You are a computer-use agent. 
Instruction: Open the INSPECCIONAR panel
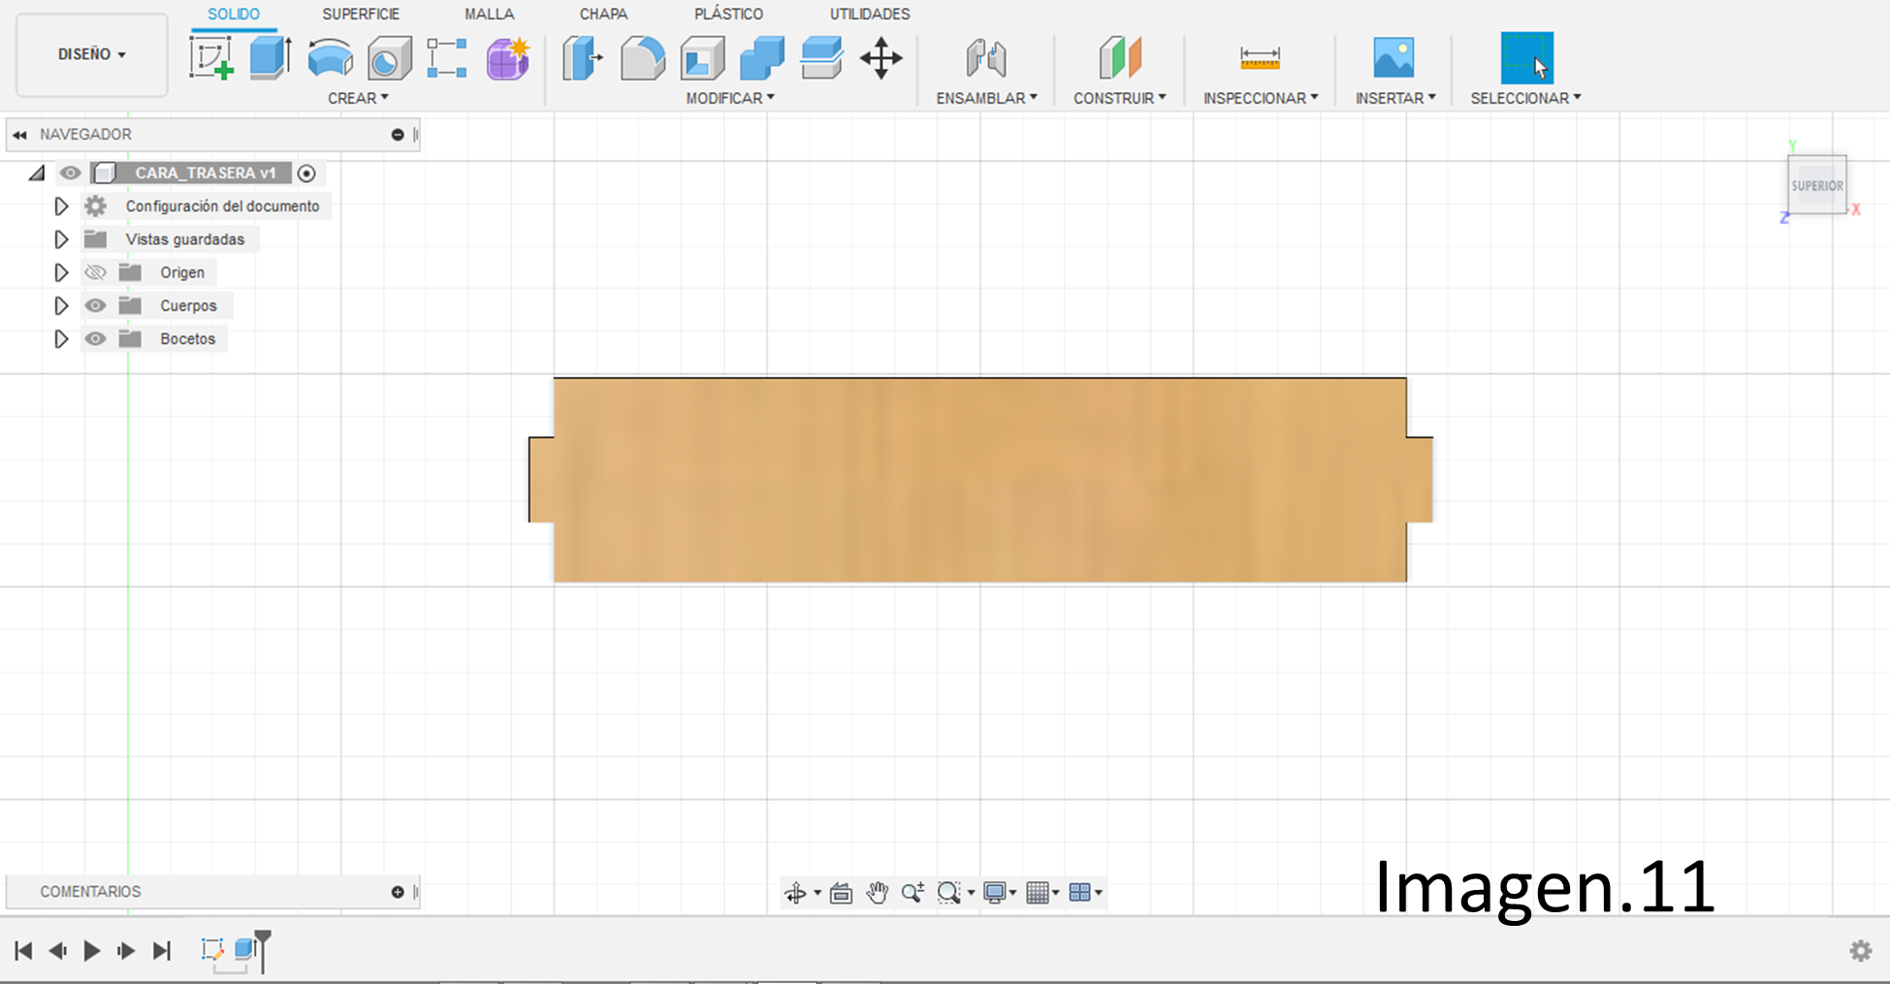pos(1260,97)
